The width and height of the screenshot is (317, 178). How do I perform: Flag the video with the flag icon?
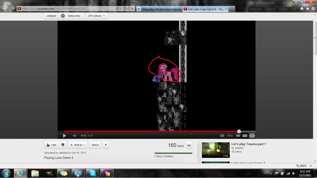[x=106, y=145]
